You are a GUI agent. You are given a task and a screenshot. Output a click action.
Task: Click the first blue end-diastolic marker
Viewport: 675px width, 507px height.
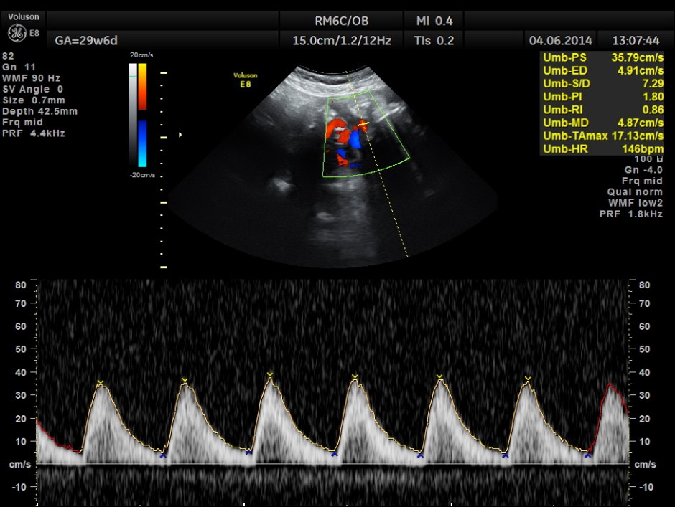163,455
